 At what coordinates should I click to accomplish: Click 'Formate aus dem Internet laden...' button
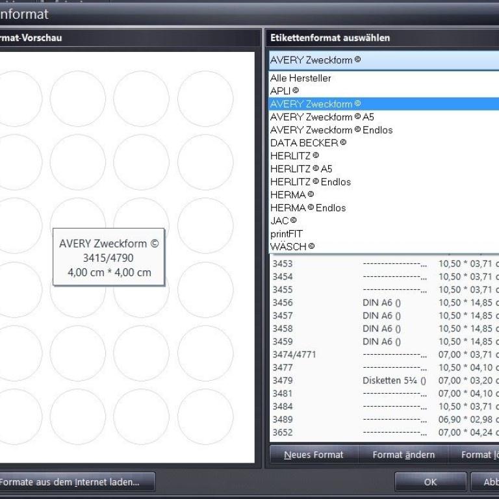click(77, 482)
